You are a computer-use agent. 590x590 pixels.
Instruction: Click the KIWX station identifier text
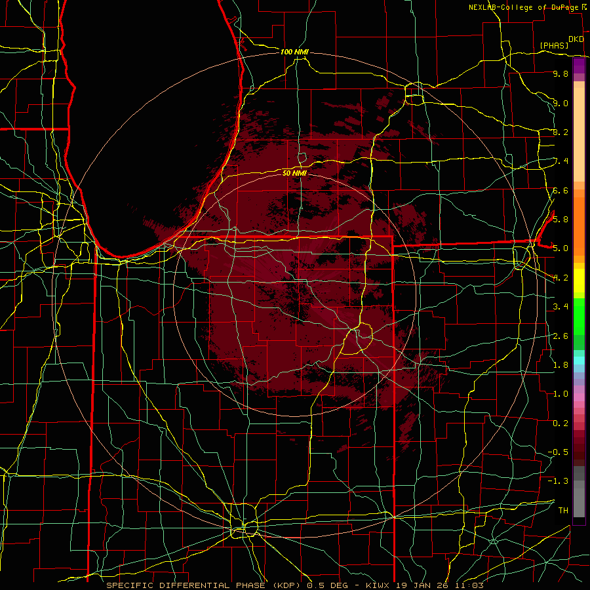click(378, 585)
